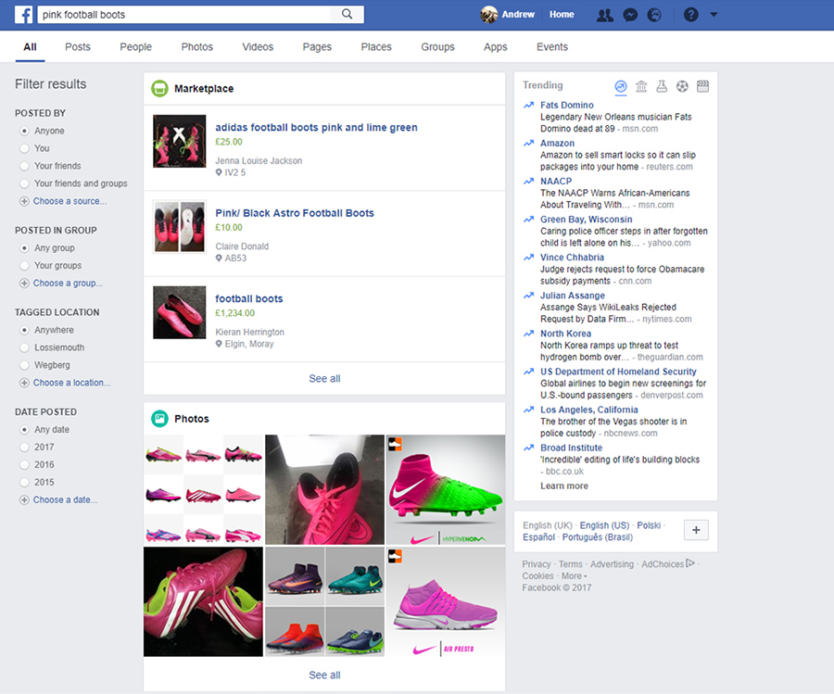Open the Messenger icon
Image resolution: width=834 pixels, height=694 pixels.
click(x=630, y=15)
